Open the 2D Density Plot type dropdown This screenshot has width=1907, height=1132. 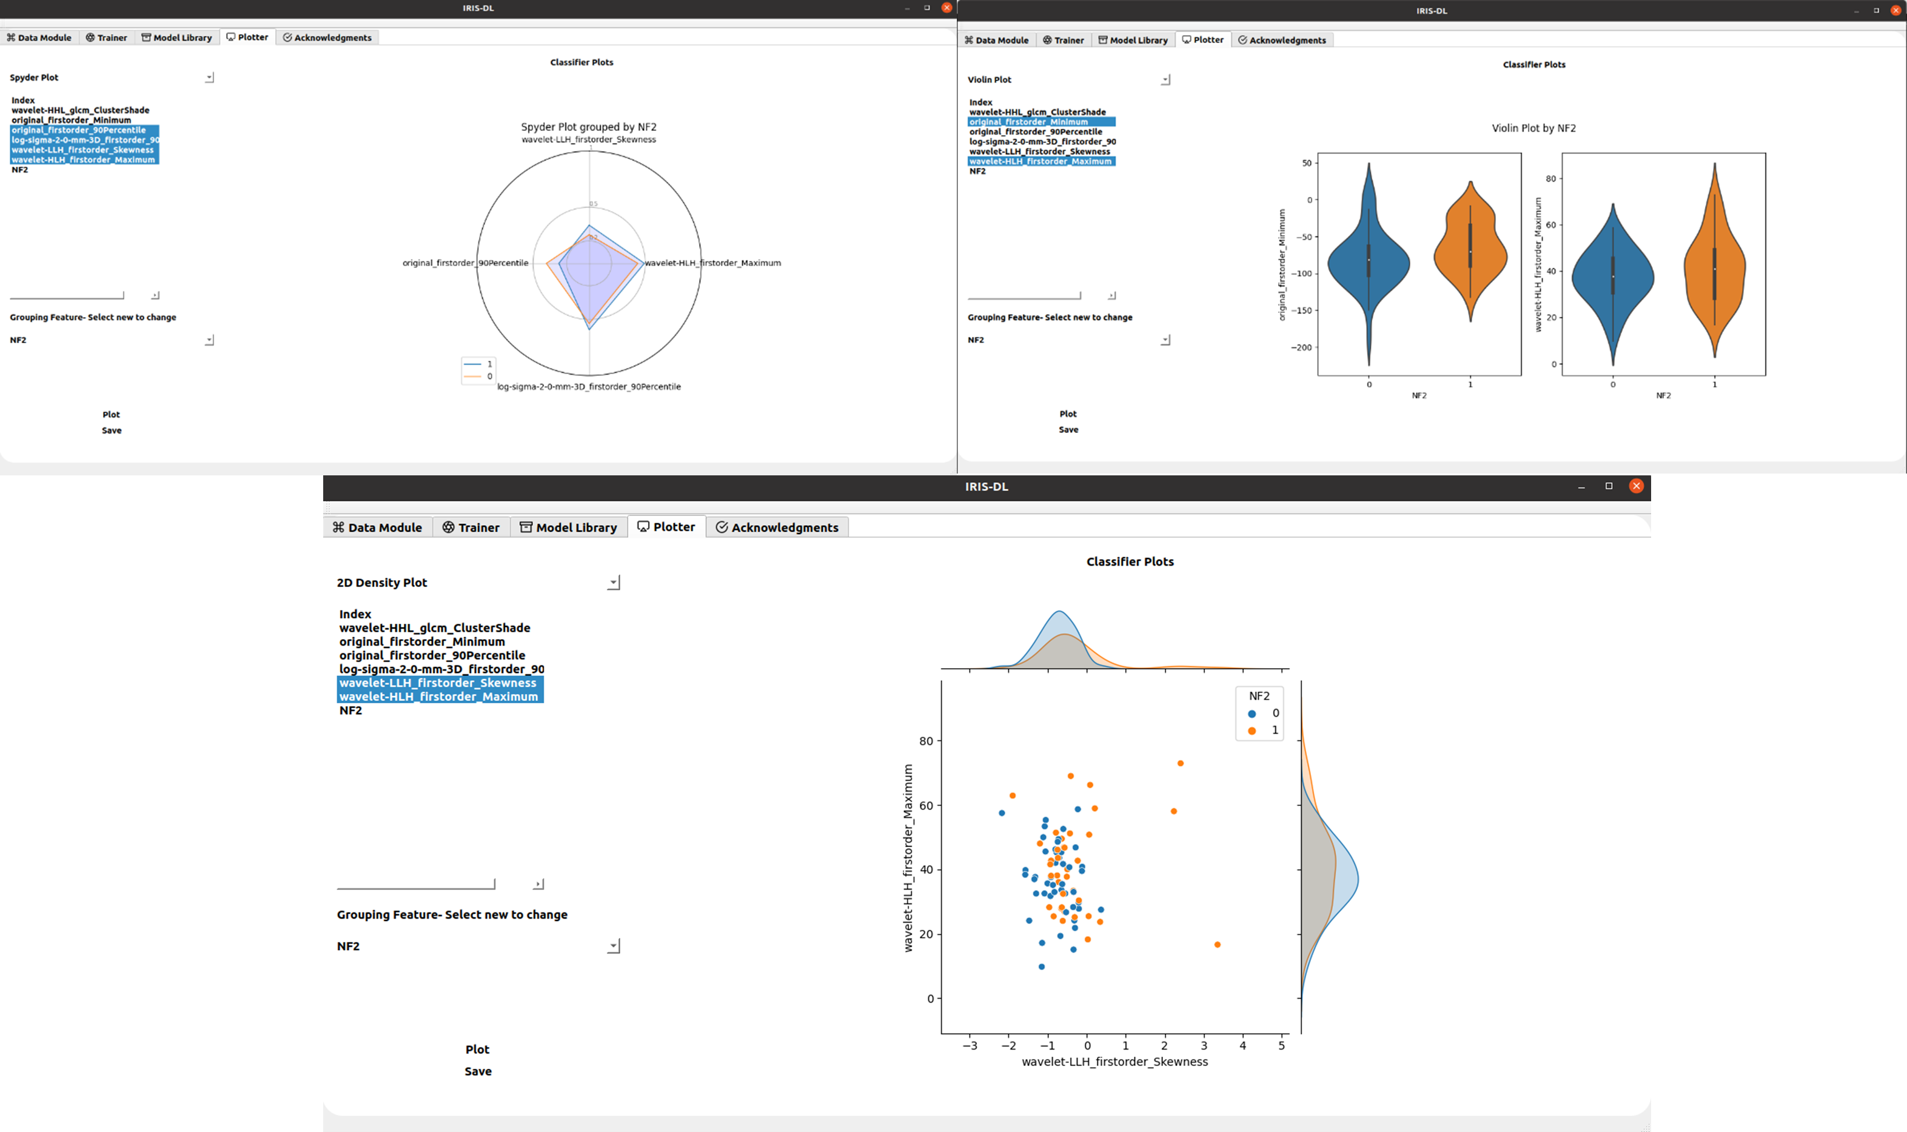coord(613,583)
